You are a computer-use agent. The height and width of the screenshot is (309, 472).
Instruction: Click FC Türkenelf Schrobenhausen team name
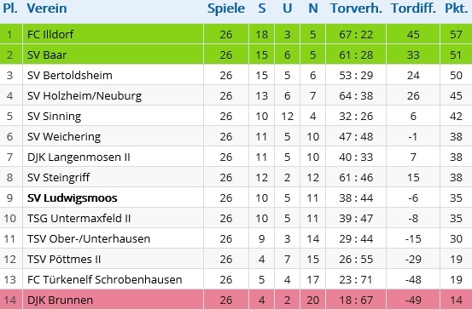click(105, 279)
